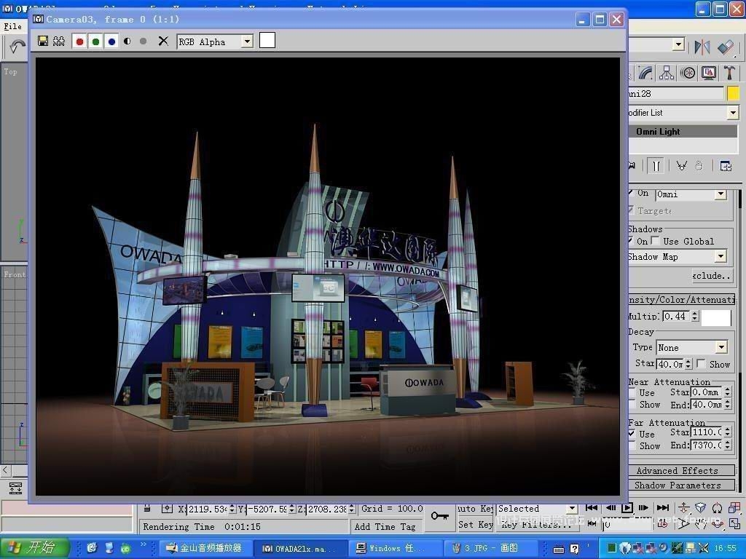Expand the Shadow Parameters rollout
Image resolution: width=746 pixels, height=559 pixels.
pyautogui.click(x=681, y=485)
